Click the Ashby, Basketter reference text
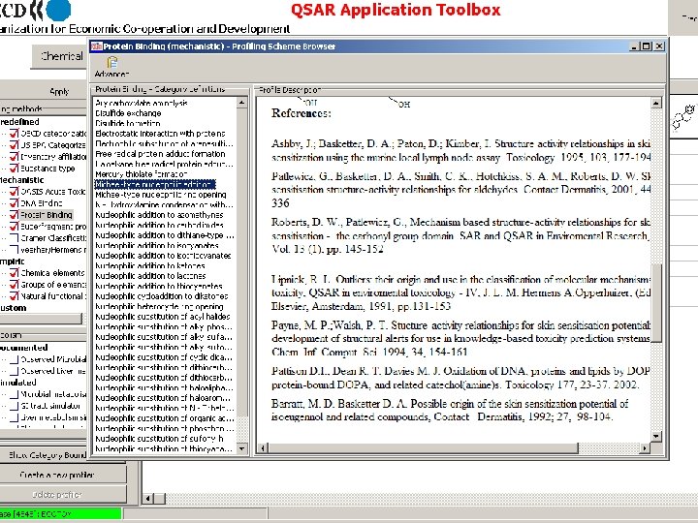 [460, 150]
